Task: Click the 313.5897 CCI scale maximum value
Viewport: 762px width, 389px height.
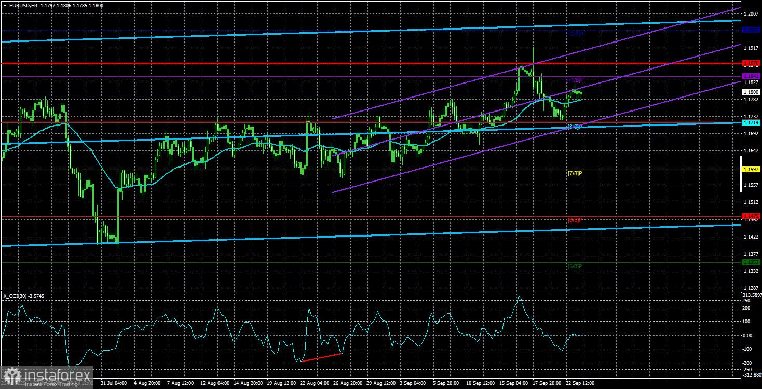Action: tap(752, 295)
